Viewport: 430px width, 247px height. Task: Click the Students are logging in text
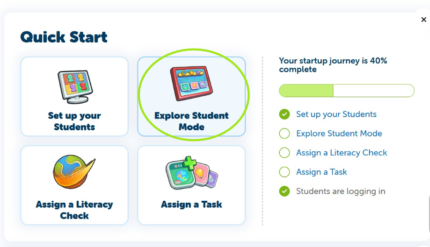(x=341, y=191)
